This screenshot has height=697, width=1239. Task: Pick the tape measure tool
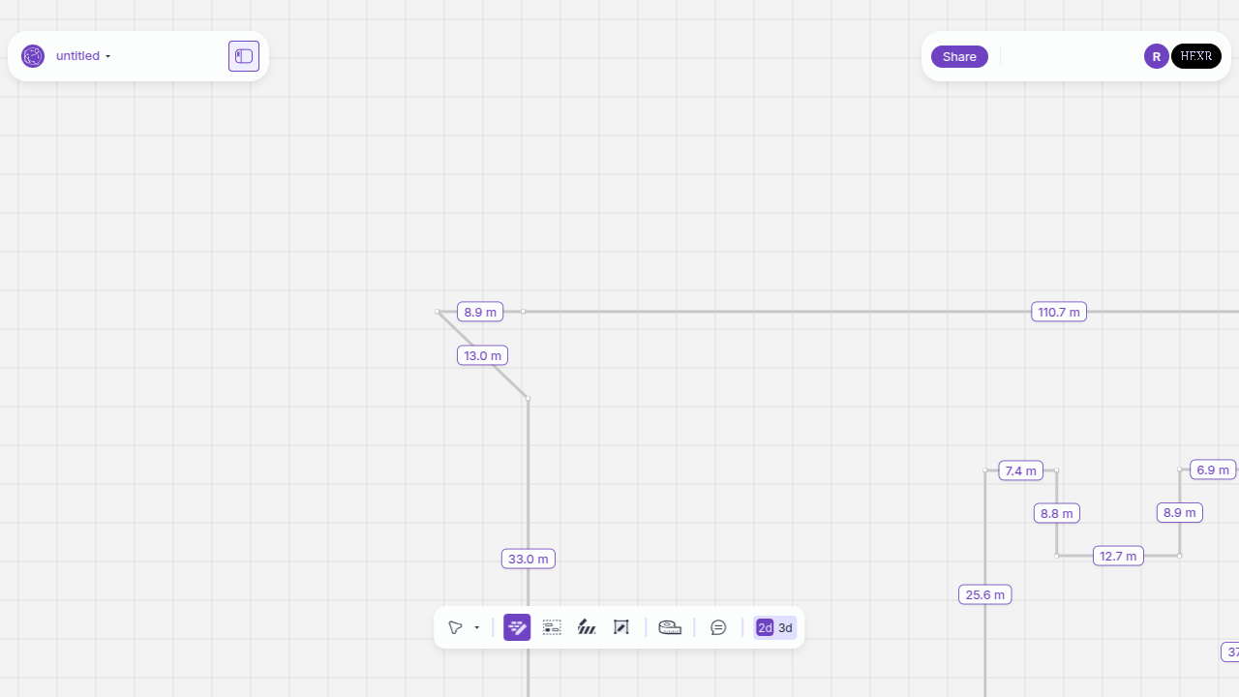670,627
